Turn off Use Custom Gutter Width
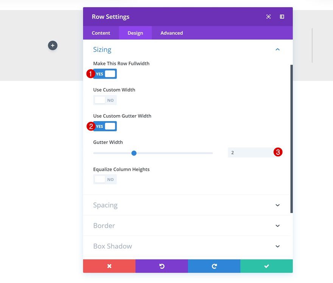The image size is (333, 283). (x=105, y=126)
